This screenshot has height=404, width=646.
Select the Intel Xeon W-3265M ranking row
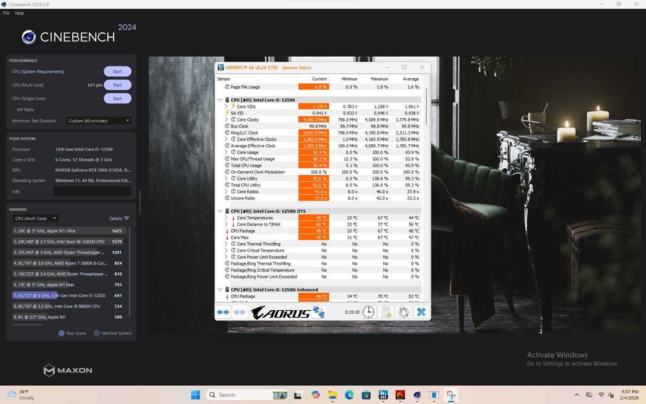click(68, 242)
